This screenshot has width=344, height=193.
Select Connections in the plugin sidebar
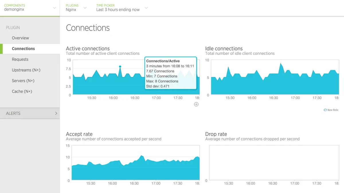[23, 49]
